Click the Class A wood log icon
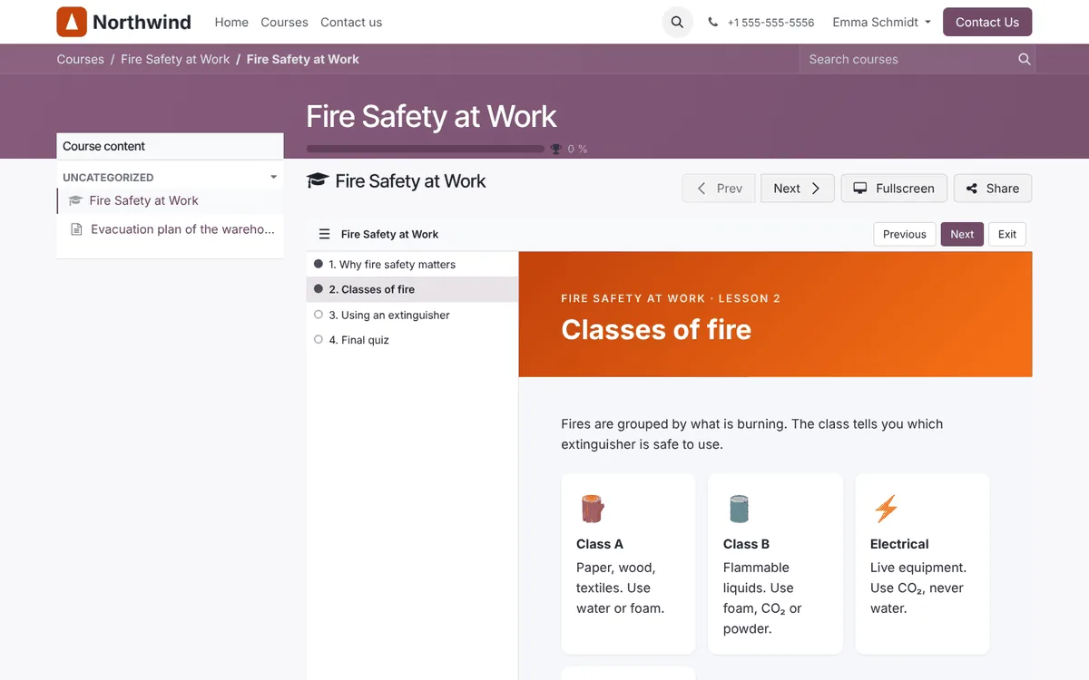Screen dimensions: 1089x680 click(x=593, y=508)
